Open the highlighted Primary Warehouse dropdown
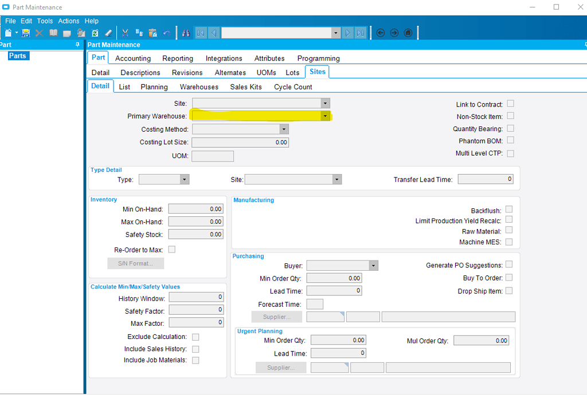This screenshot has height=395, width=587. tap(325, 116)
